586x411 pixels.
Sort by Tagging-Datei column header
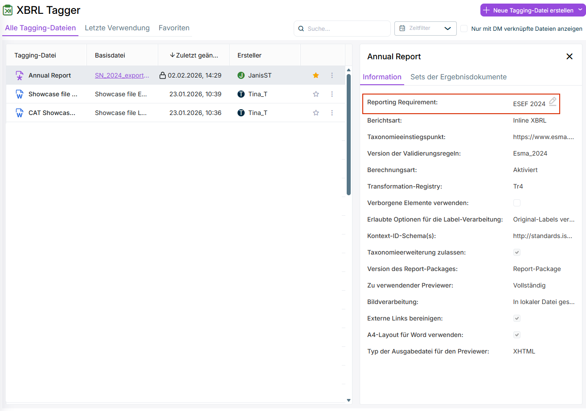pos(35,55)
